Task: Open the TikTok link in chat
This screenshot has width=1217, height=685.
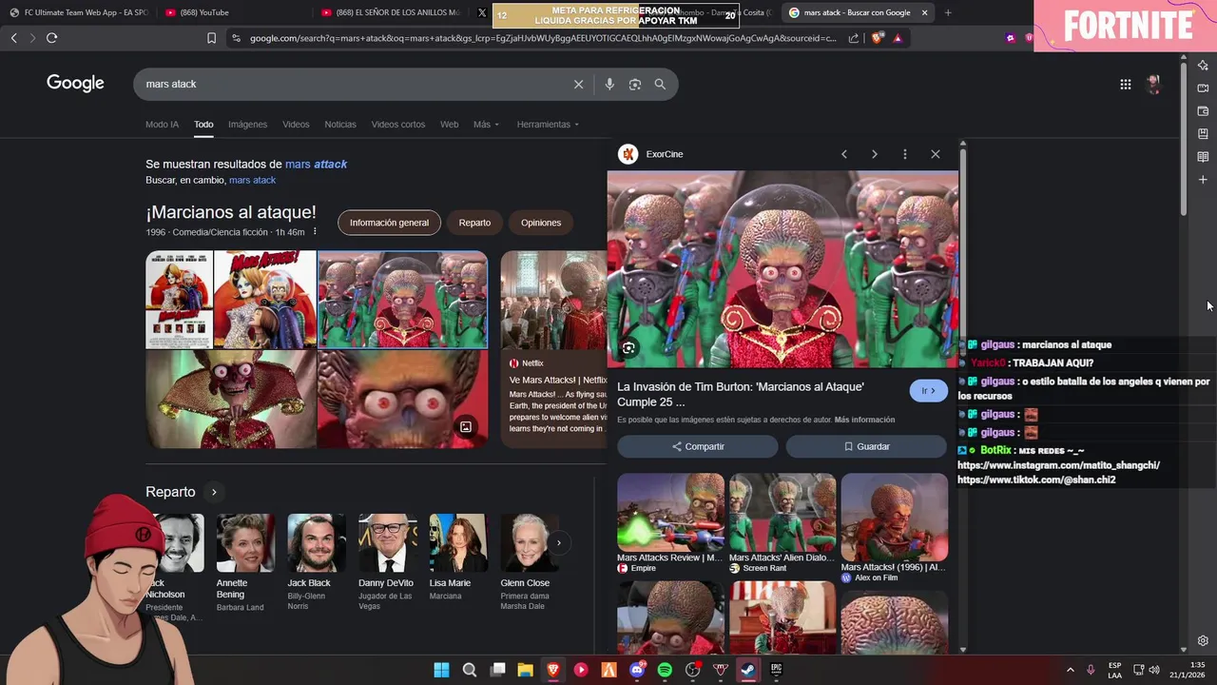Action: click(1036, 479)
